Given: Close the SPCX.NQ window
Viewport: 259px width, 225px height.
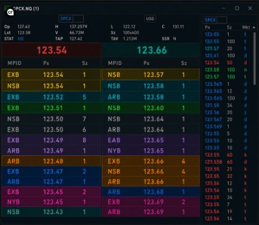Looking at the screenshot, I should (x=250, y=8).
